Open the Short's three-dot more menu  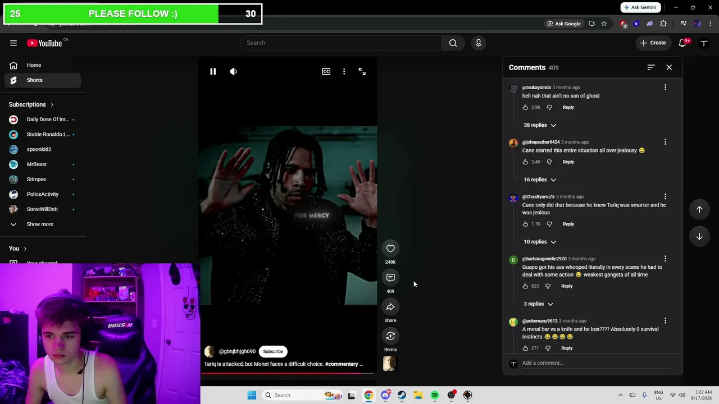click(x=344, y=72)
